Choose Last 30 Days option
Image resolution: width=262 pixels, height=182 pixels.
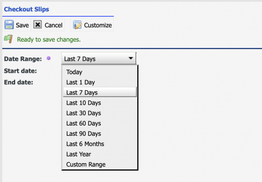100,113
